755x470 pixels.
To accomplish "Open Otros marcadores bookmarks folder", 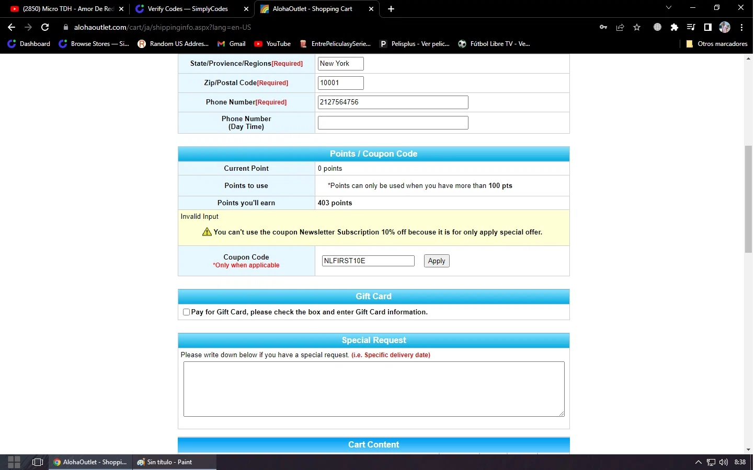I will click(716, 44).
